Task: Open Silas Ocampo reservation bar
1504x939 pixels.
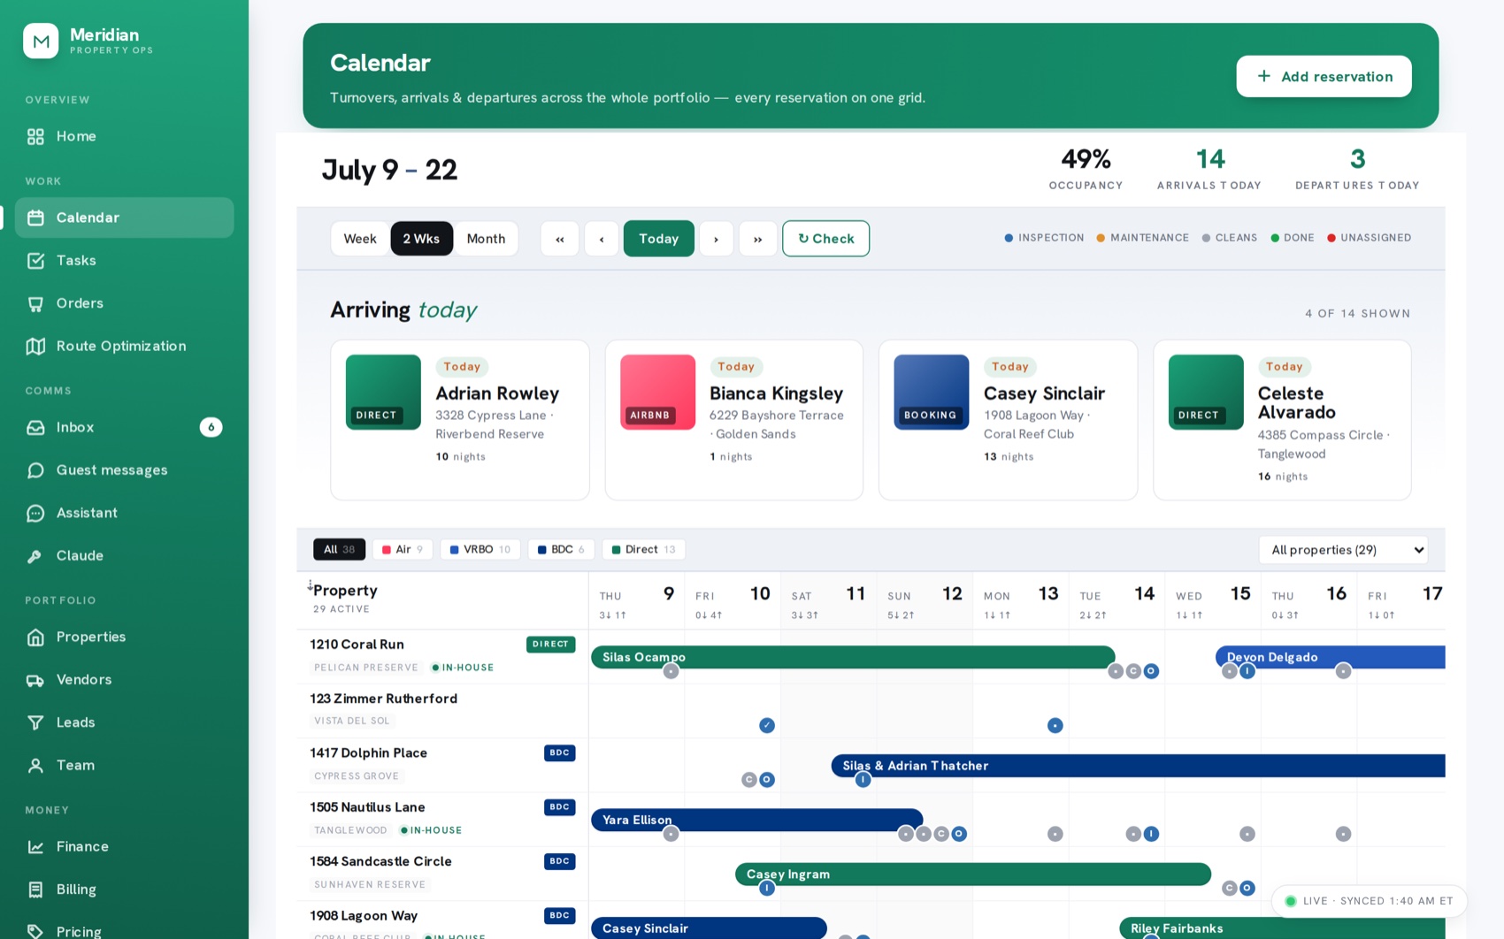Action: [x=853, y=657]
